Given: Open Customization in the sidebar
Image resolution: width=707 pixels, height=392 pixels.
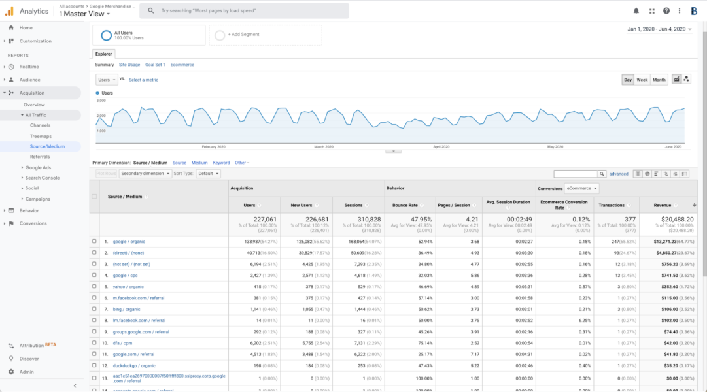Looking at the screenshot, I should (35, 41).
